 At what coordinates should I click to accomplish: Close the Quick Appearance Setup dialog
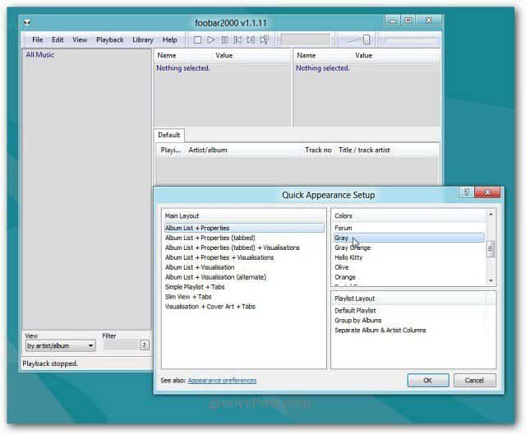click(487, 192)
